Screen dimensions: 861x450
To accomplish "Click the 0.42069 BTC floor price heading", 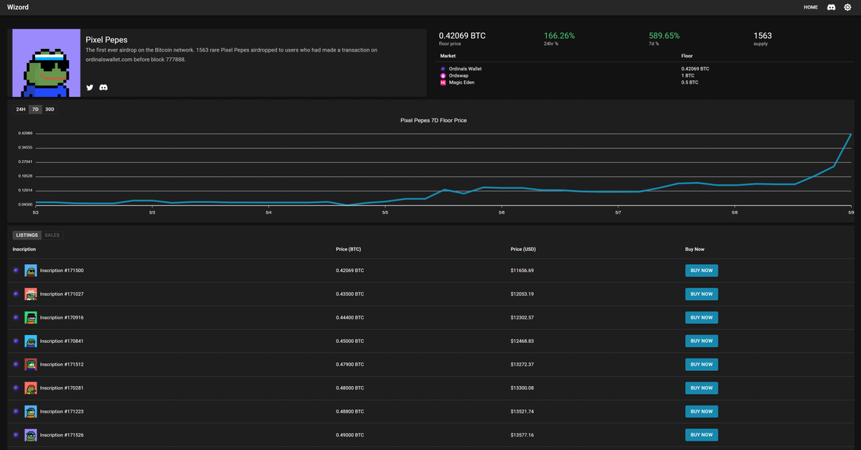I will 462,36.
